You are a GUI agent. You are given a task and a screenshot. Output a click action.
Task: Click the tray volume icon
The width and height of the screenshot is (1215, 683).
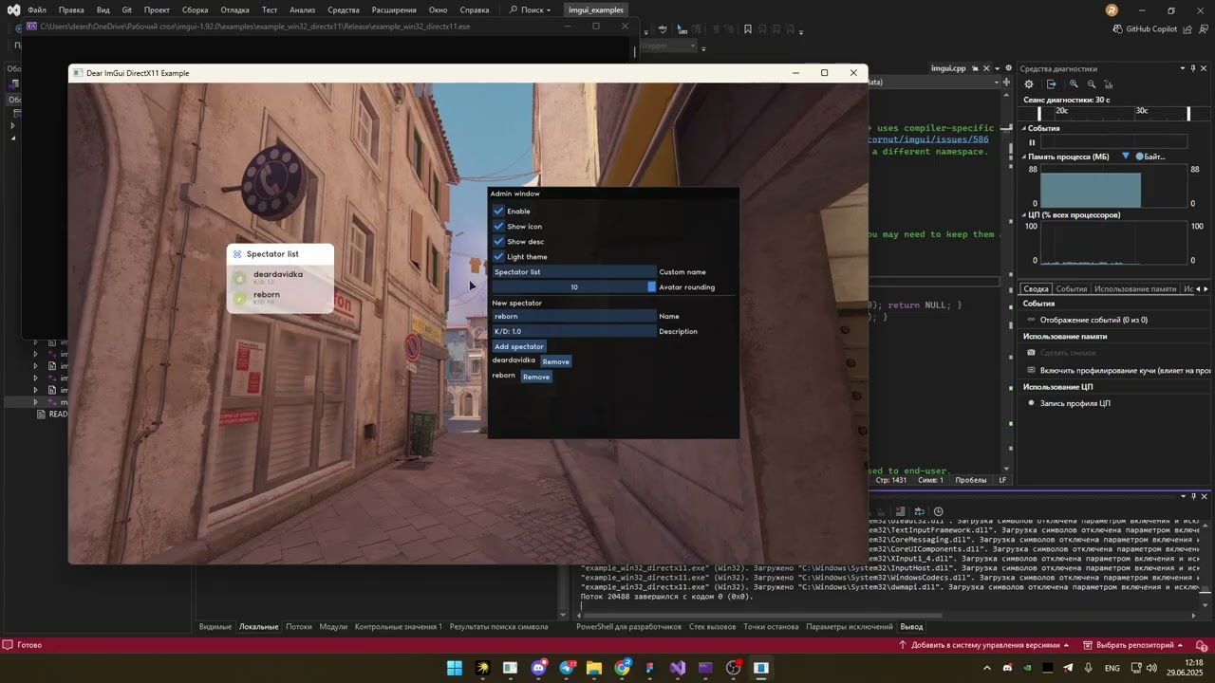point(1151,668)
